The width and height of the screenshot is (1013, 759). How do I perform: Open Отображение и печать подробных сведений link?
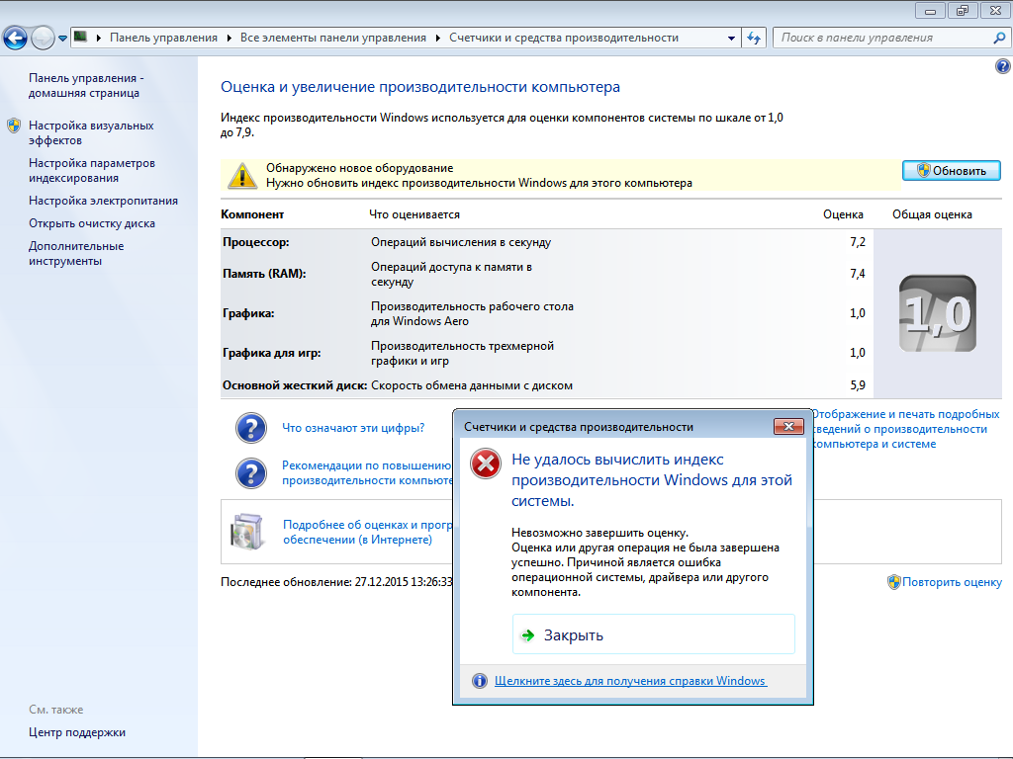click(x=906, y=429)
